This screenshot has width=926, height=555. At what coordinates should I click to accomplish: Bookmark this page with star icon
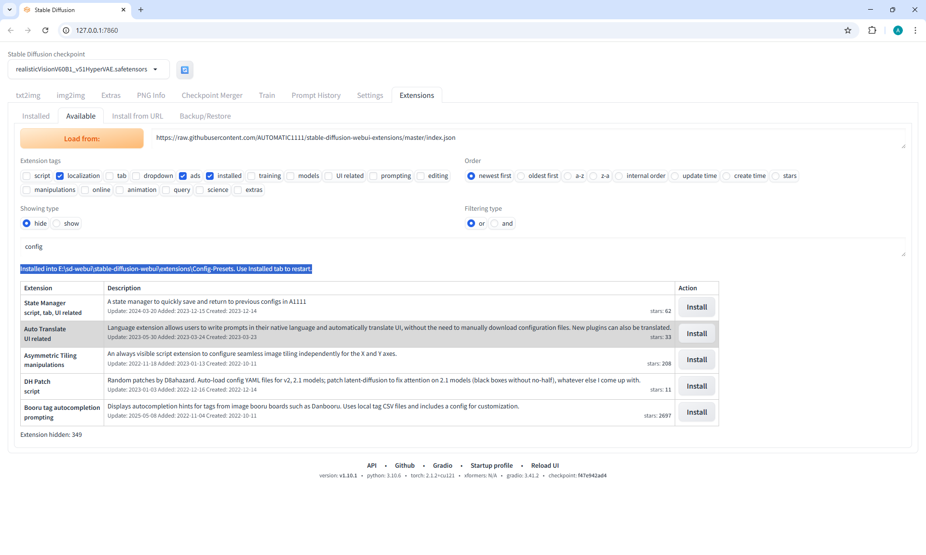point(848,30)
